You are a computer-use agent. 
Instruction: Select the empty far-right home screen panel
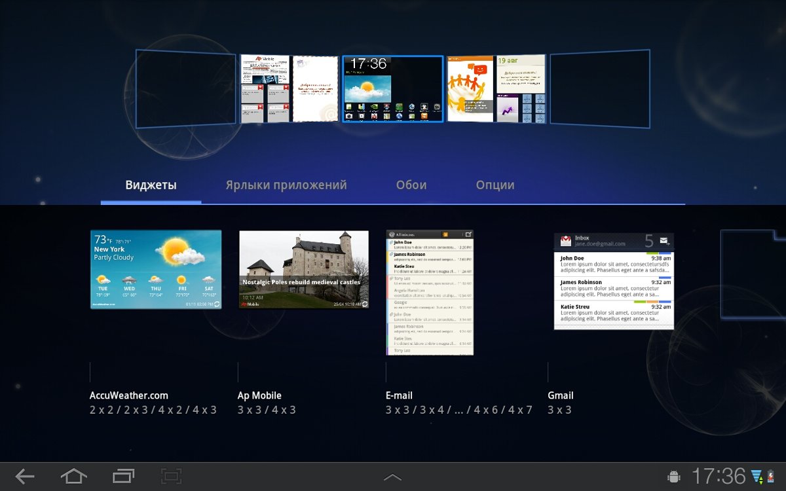point(600,88)
